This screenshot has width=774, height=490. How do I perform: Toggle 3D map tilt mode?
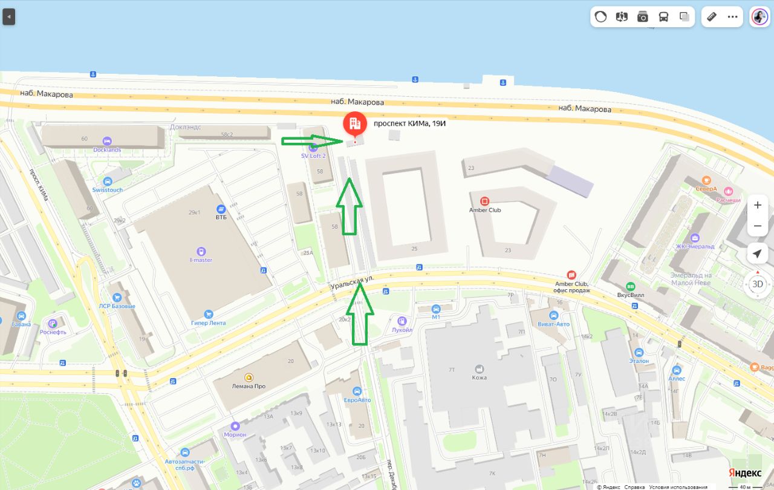click(758, 284)
